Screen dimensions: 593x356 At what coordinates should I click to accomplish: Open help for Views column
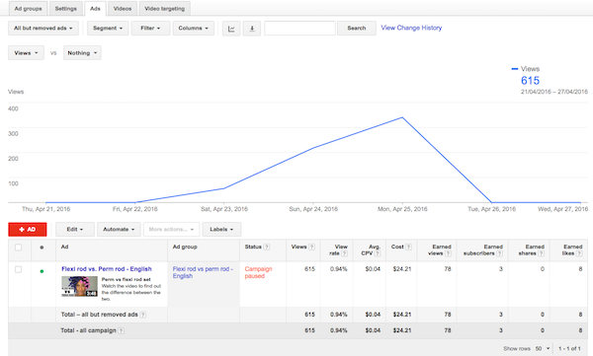coord(311,247)
